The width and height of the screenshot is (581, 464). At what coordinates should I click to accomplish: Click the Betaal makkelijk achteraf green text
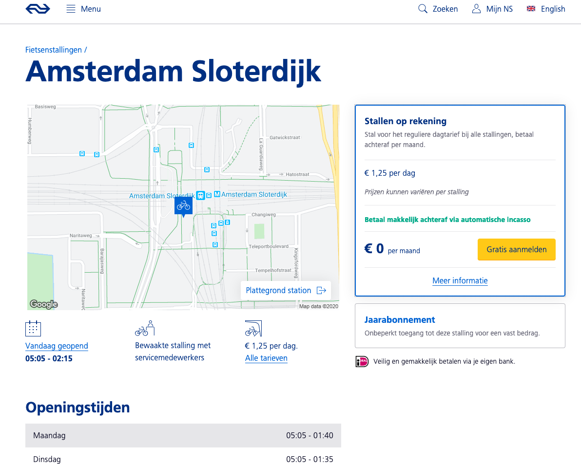[x=447, y=220]
